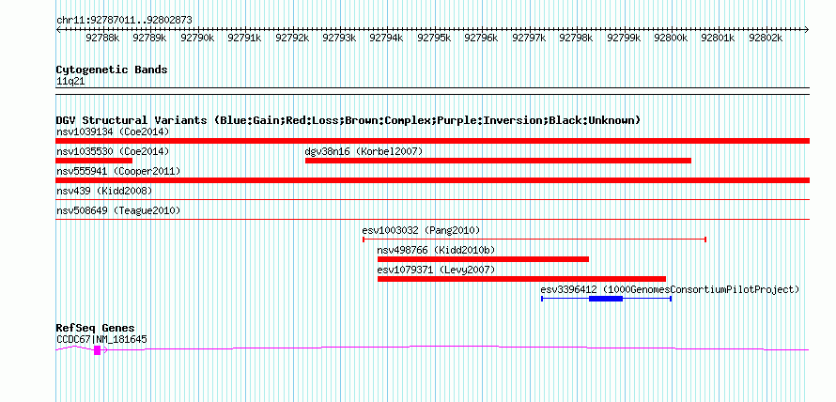This screenshot has height=402, width=836.
Task: Select the blue esv3396412 gain block
Action: tap(606, 299)
